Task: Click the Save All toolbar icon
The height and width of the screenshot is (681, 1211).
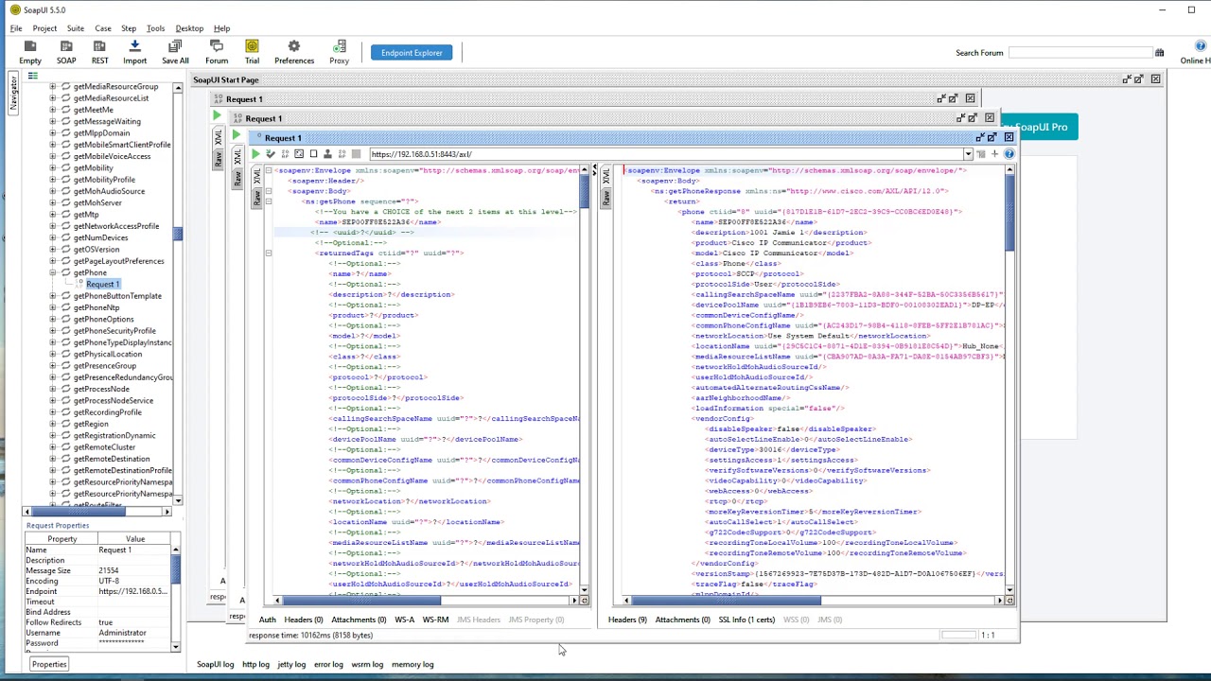Action: (x=175, y=52)
